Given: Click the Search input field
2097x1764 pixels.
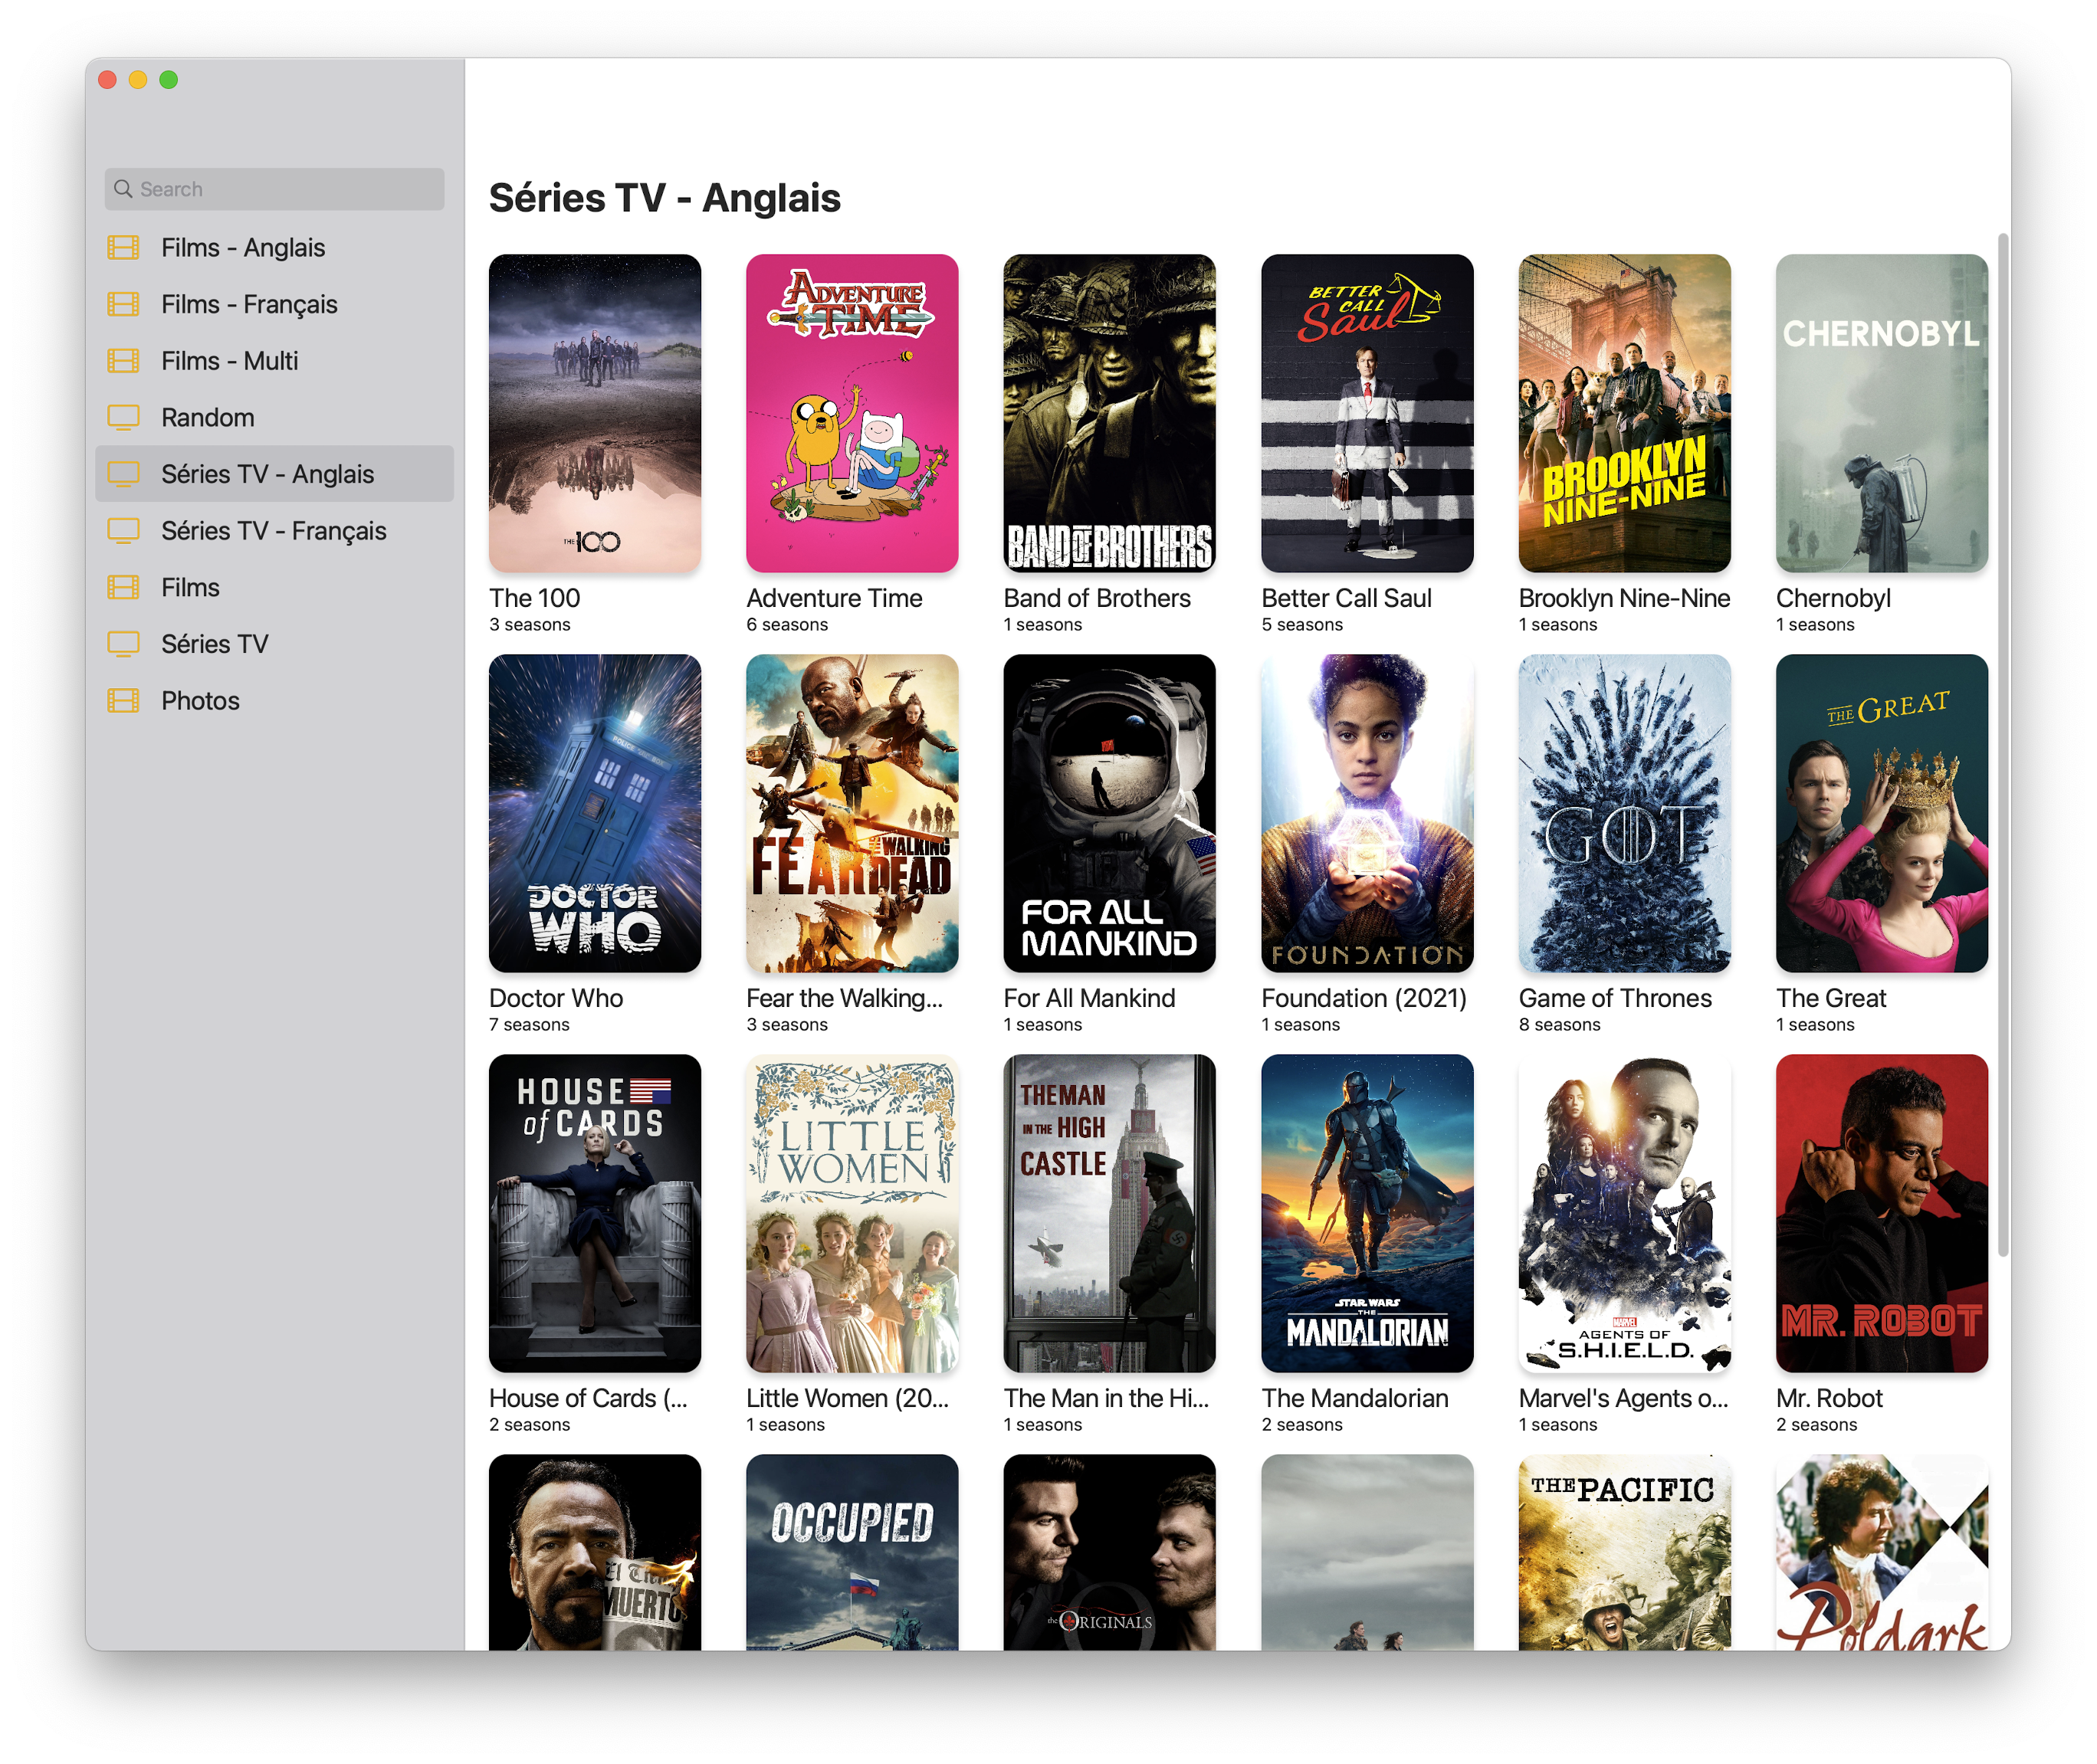Looking at the screenshot, I should point(290,189).
